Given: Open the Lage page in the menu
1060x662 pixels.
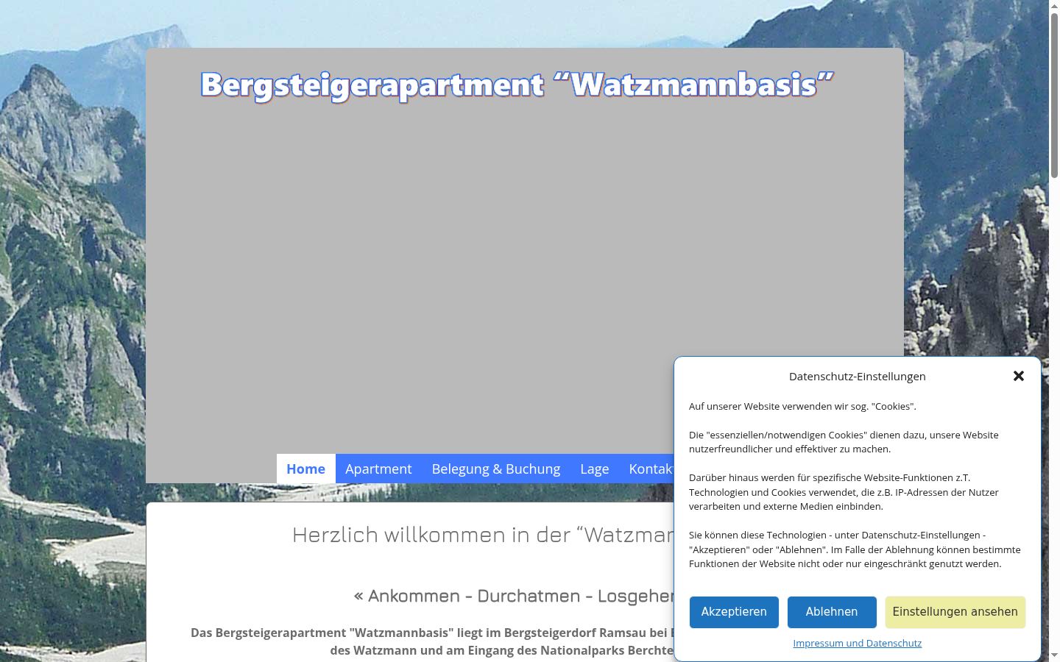Looking at the screenshot, I should [595, 469].
